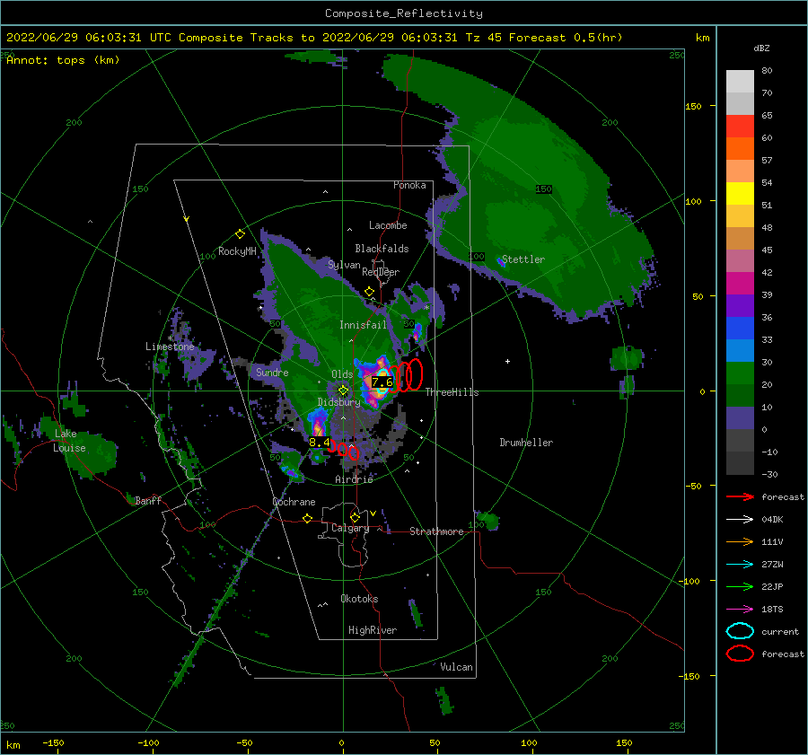
Task: Click the Stettler city label
Action: point(523,259)
